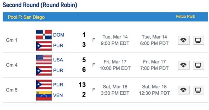The height and width of the screenshot is (110, 209).
Task: Click the audio icon for Gm 4
Action: pyautogui.click(x=184, y=65)
